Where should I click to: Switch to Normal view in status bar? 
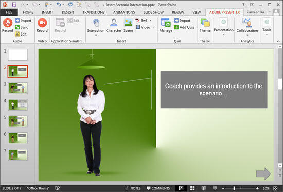pyautogui.click(x=181, y=188)
